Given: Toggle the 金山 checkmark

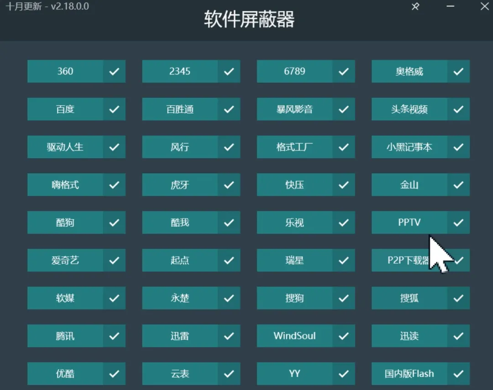Looking at the screenshot, I should (458, 185).
